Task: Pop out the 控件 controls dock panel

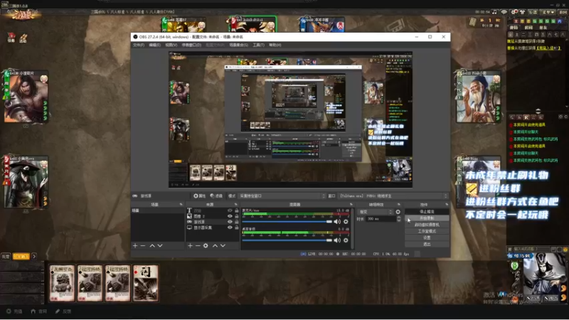Action: point(447,205)
